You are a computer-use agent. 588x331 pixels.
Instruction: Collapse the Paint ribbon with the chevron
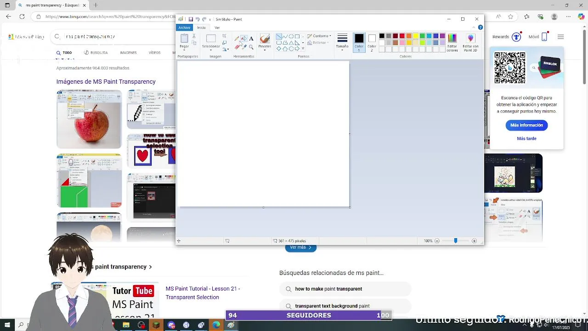point(474,28)
